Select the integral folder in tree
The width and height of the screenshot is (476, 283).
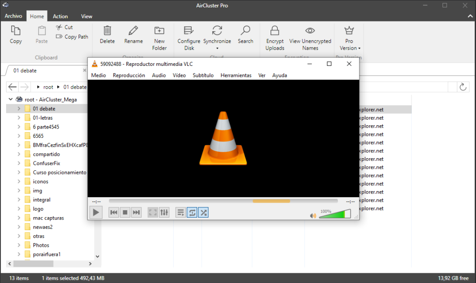coord(41,199)
